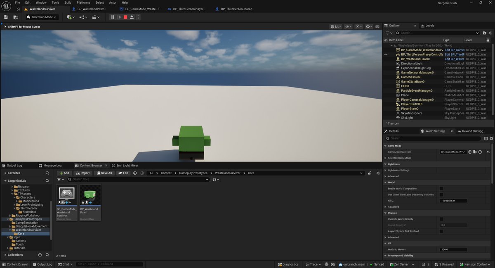Click the search icon beside Collections

[47, 255]
